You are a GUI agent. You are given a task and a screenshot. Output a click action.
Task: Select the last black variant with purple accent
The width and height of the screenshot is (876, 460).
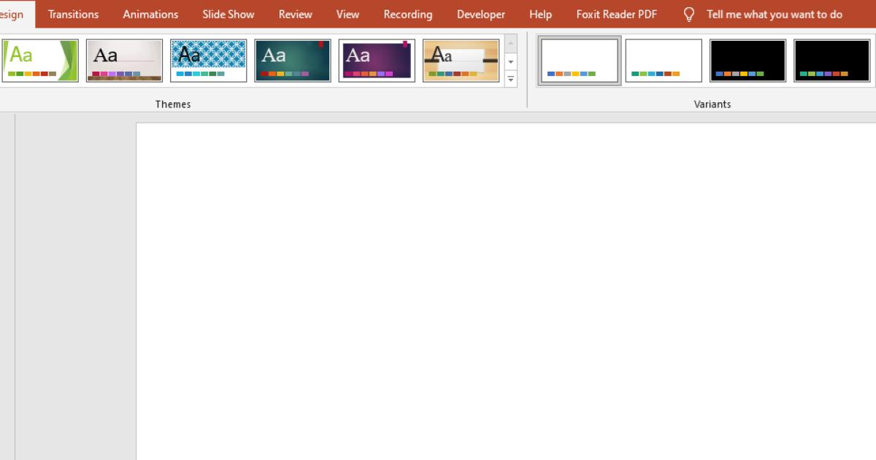[x=831, y=60]
